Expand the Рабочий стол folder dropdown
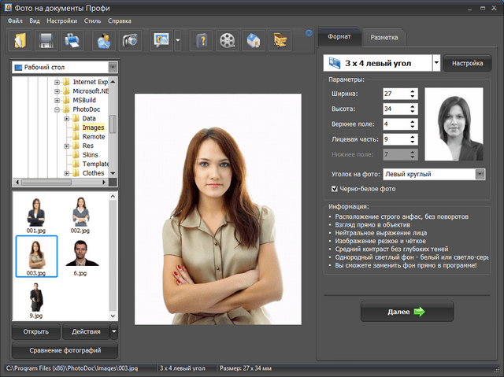 point(113,68)
